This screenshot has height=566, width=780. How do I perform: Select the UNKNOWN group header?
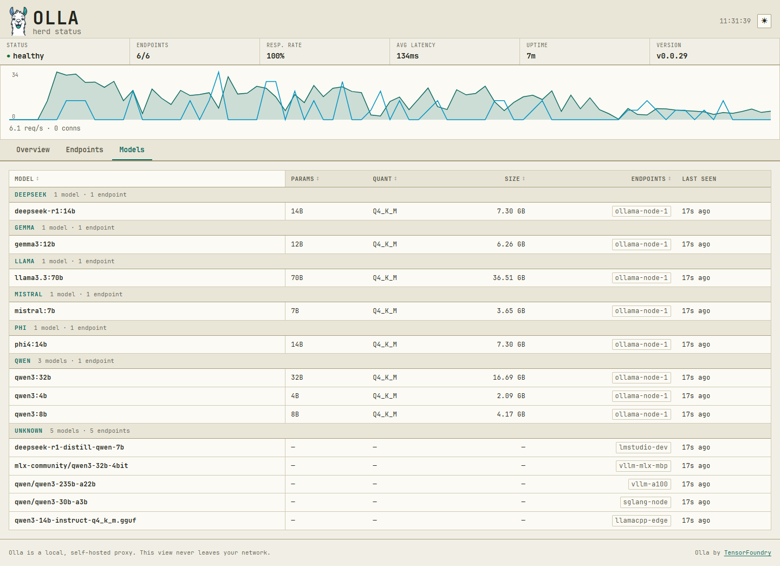390,431
